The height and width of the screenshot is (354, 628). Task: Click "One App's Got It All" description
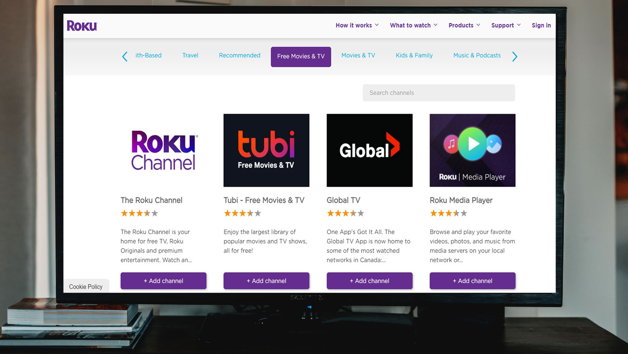pyautogui.click(x=369, y=246)
